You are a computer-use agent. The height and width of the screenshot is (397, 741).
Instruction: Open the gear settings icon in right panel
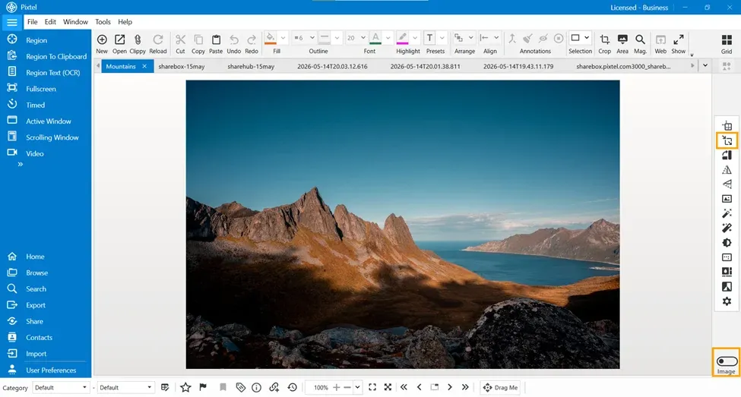[x=727, y=301]
